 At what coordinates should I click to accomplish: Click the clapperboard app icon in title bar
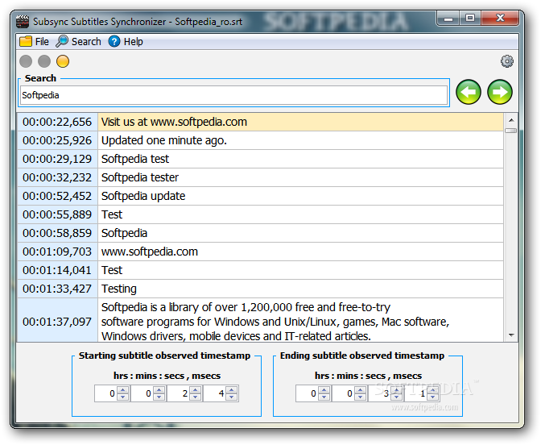click(x=23, y=22)
